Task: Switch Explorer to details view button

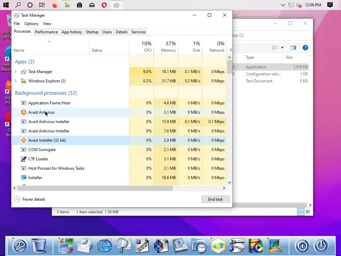Action: click(301, 212)
